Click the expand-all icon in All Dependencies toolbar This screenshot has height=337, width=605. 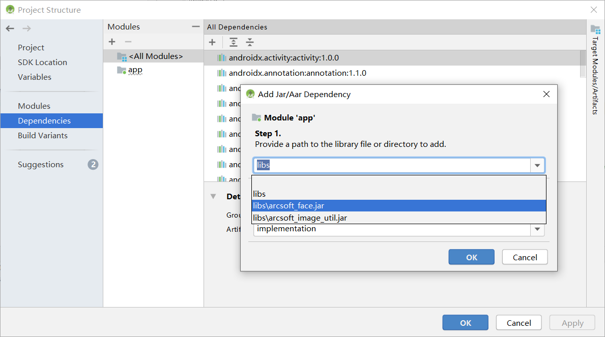click(233, 42)
